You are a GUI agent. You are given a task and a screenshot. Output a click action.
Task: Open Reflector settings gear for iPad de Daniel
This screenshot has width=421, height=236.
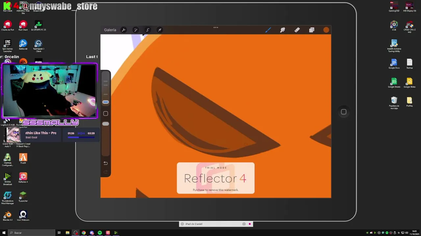point(182,224)
